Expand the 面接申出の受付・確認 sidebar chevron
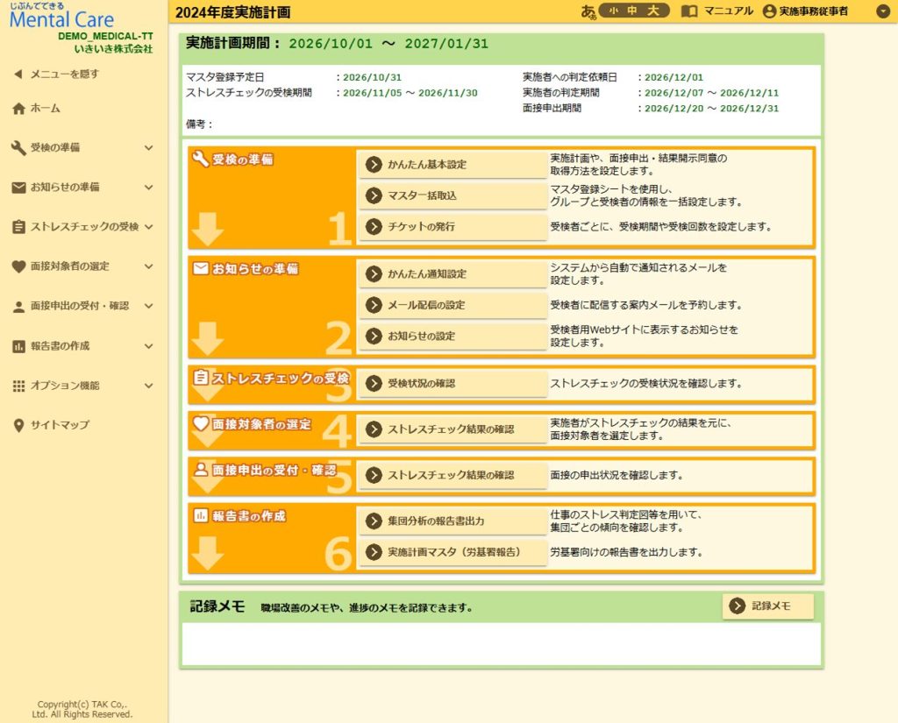 tap(149, 306)
